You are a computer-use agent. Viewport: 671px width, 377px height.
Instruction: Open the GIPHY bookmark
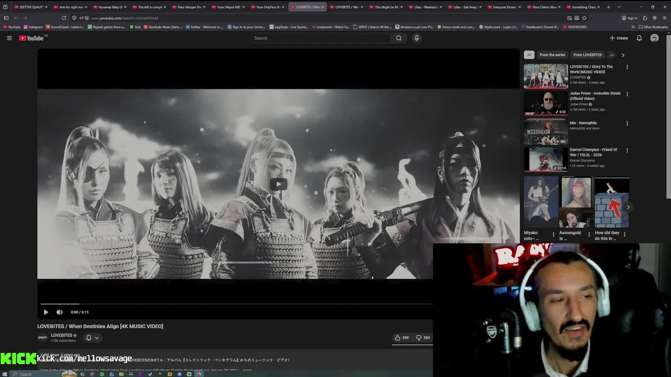click(373, 27)
